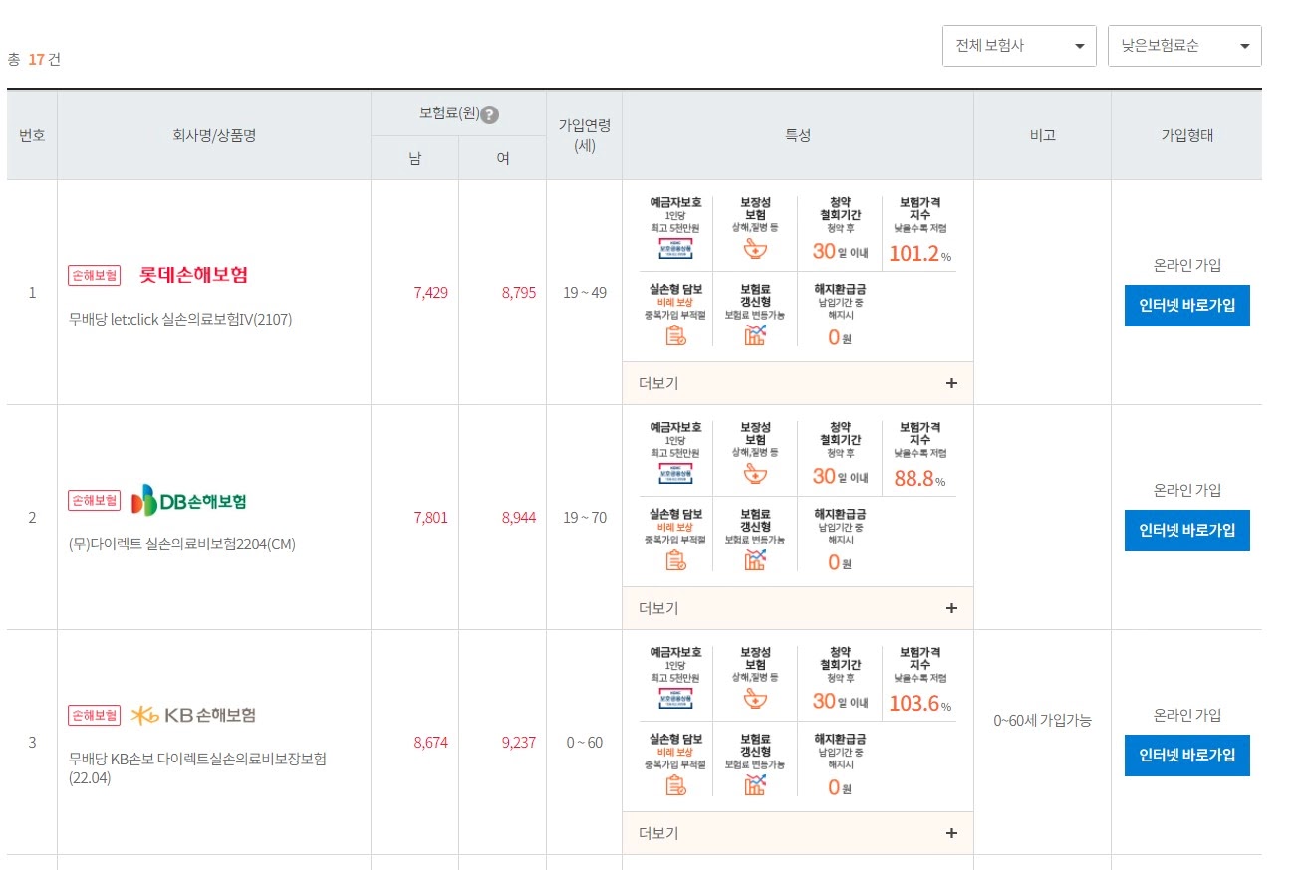Click the 남 premium sub-header
The image size is (1305, 870).
(x=414, y=158)
